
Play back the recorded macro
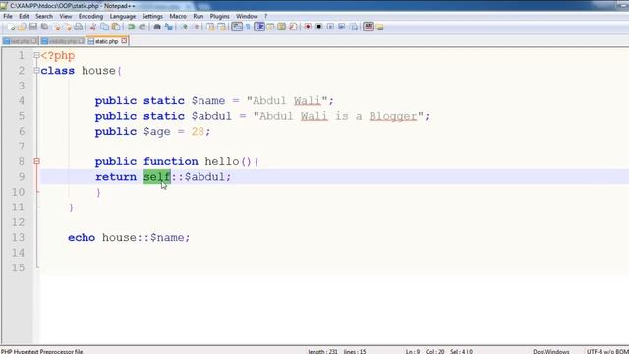[330, 27]
